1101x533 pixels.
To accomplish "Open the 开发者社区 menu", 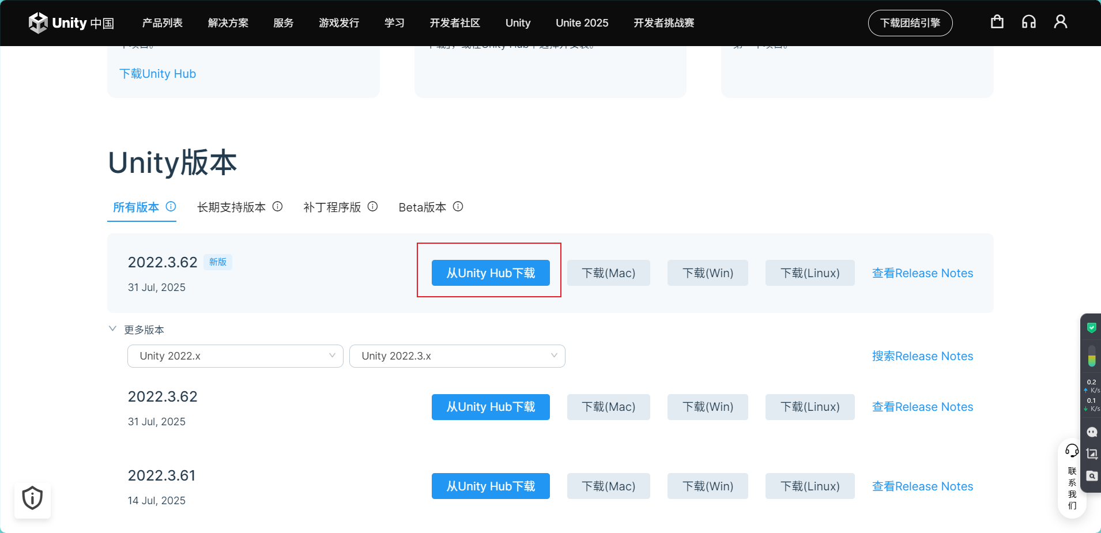I will click(455, 23).
